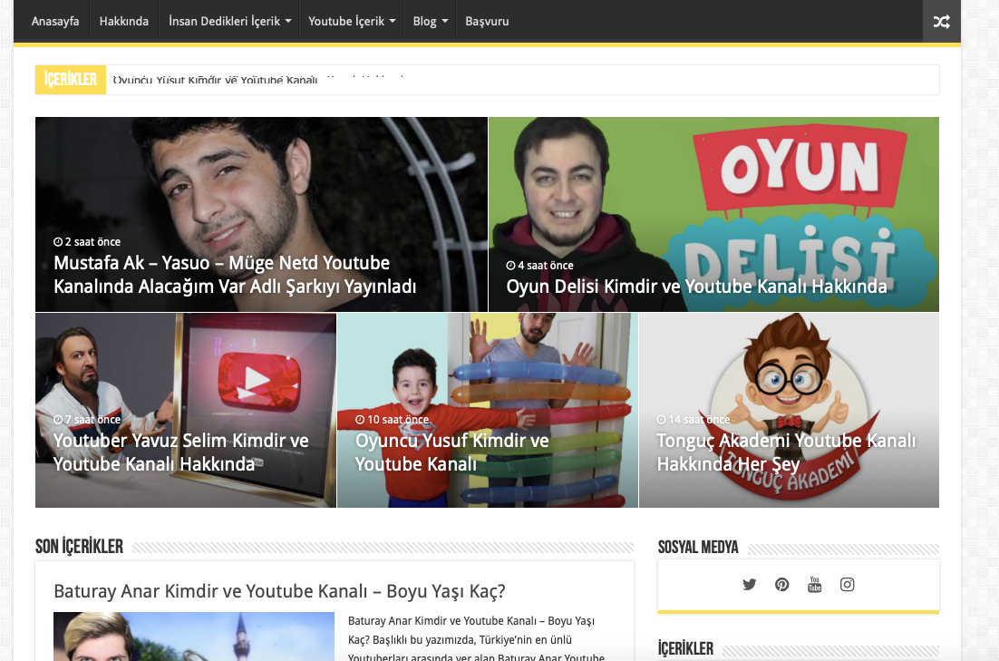Viewport: 999px width, 661px height.
Task: Click the Baturay Anar excerpt paragraph text
Action: [477, 639]
